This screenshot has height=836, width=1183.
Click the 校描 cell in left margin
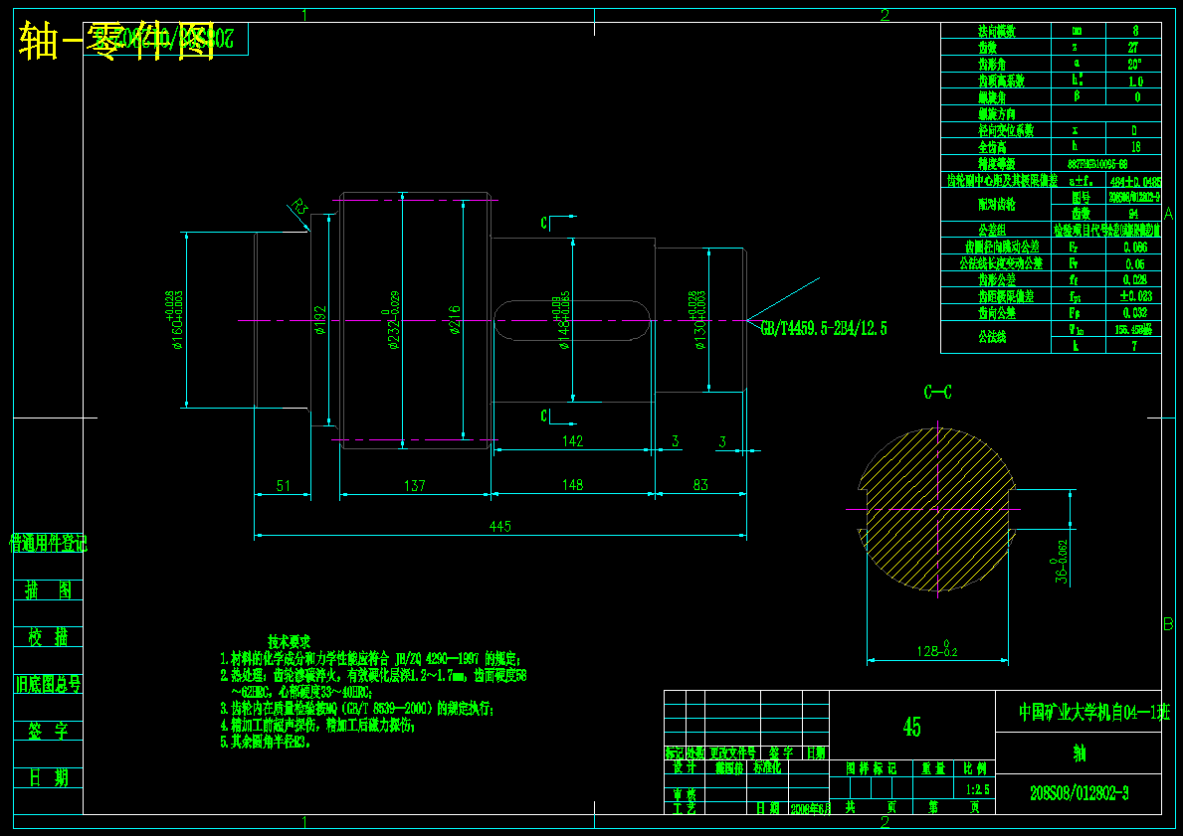pos(49,637)
